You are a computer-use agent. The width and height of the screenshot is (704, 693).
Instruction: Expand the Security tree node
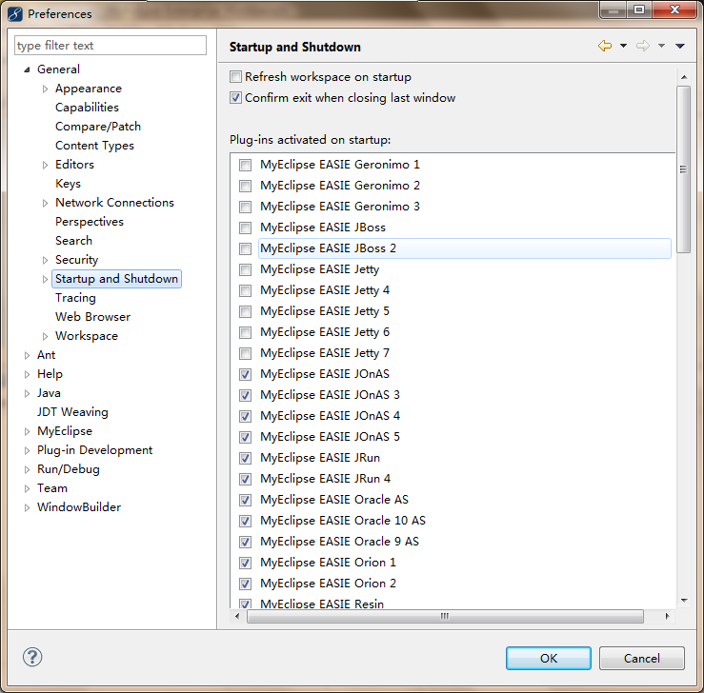click(x=45, y=260)
